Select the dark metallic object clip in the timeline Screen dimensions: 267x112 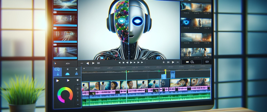point(164,83)
